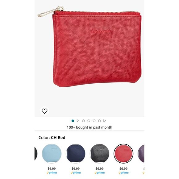The image size is (179, 179).
Task: Click the prime badge under navy swatch
Action: click(x=76, y=173)
